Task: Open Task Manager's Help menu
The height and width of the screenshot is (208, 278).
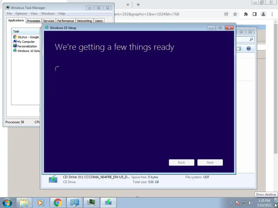Action: click(x=62, y=14)
